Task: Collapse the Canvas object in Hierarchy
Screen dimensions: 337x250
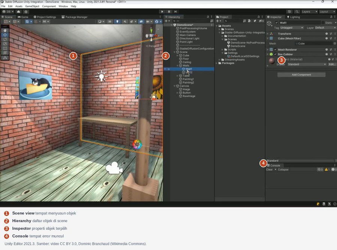Action: click(x=174, y=86)
